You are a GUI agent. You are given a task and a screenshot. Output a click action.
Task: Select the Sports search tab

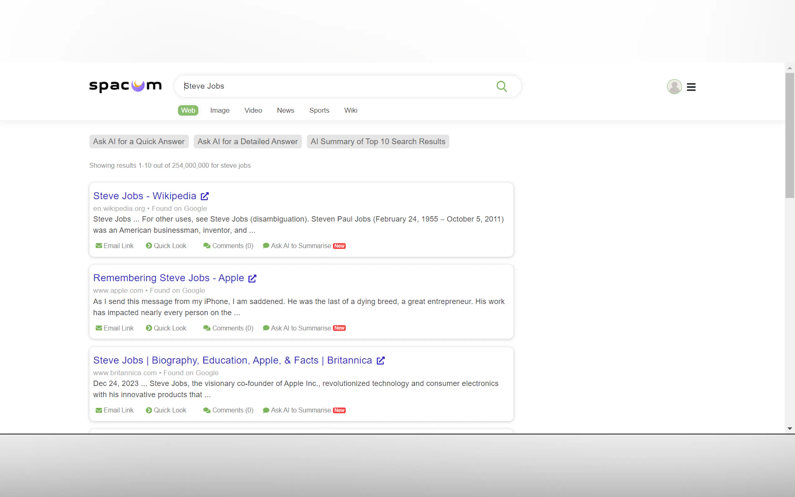click(x=319, y=110)
